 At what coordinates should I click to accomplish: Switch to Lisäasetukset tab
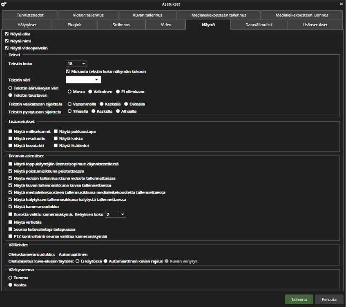[315, 25]
